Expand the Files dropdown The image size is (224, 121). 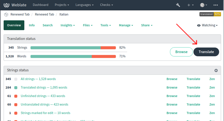(x=88, y=25)
